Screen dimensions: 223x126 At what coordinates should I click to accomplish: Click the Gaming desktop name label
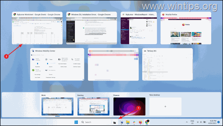click(80, 95)
